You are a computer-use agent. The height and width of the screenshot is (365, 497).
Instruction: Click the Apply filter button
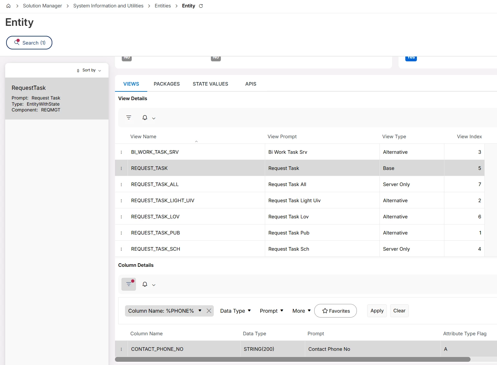click(x=377, y=311)
